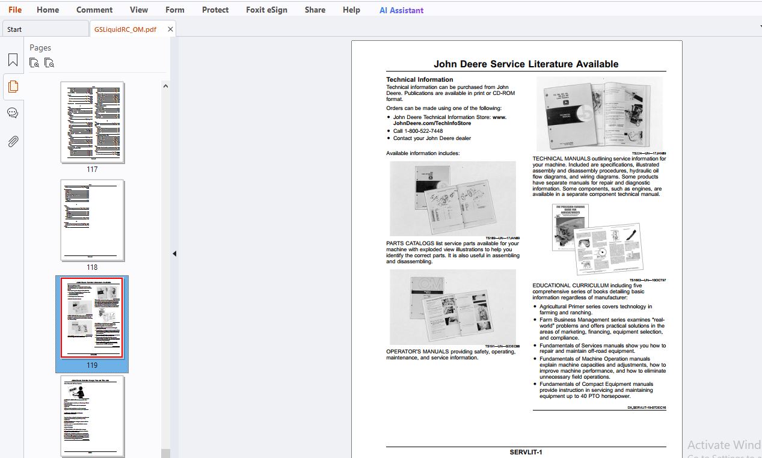Open the Comment ribbon tab
This screenshot has width=762, height=458.
pos(94,10)
